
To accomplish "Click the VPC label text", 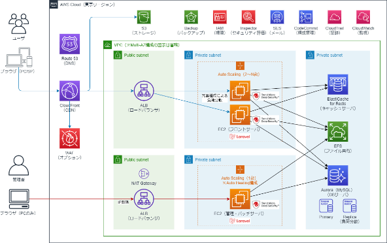I will pos(146,45).
